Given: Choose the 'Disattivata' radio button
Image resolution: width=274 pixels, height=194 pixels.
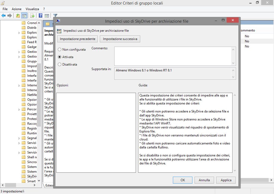Looking at the screenshot, I should 59,64.
